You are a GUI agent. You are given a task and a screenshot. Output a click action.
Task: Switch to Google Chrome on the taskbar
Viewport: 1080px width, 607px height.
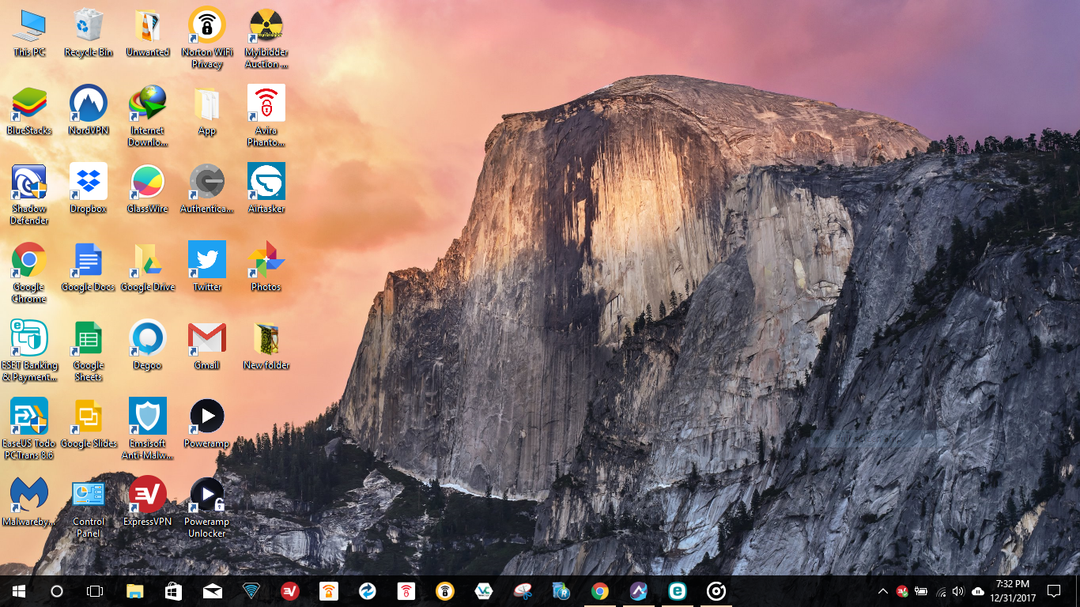pyautogui.click(x=600, y=591)
